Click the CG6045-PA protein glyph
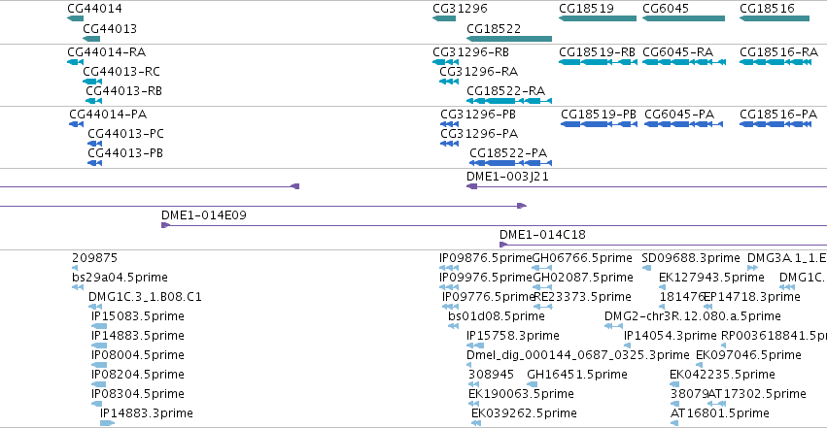 coord(683,124)
